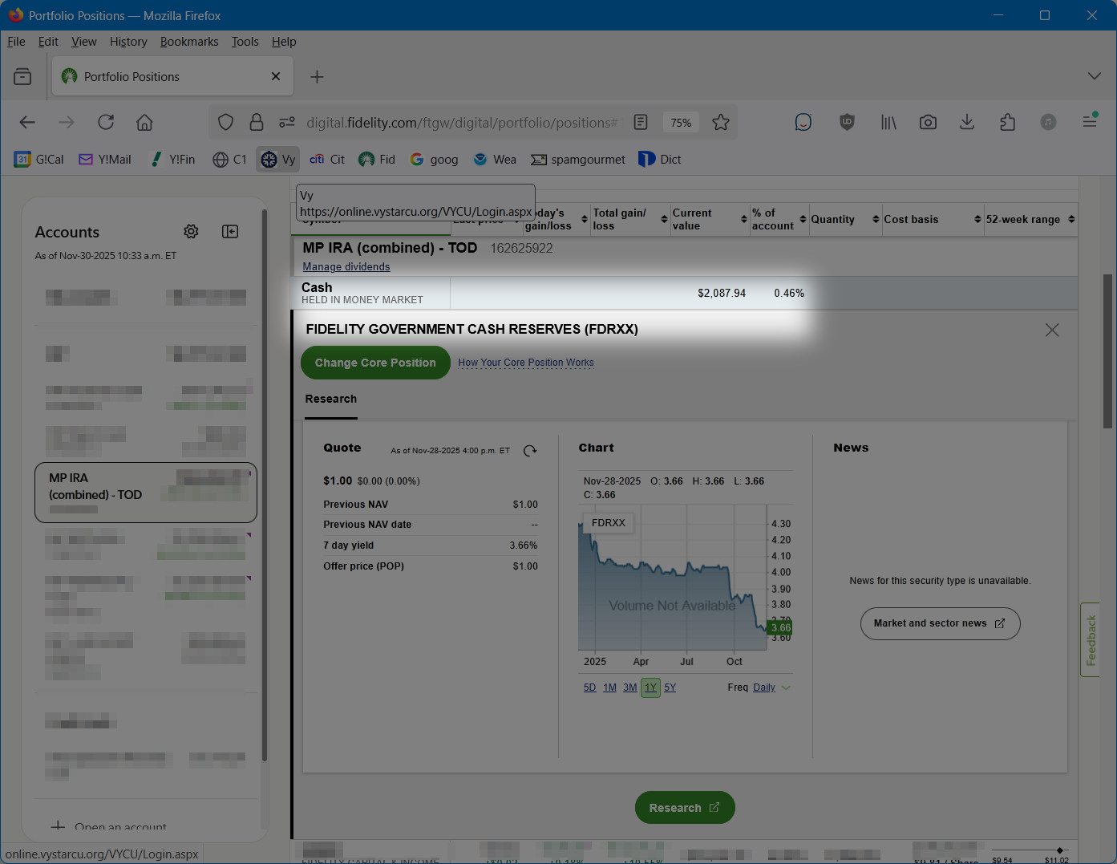Open the uBlock Origin shield extension
The width and height of the screenshot is (1117, 864).
[x=847, y=122]
